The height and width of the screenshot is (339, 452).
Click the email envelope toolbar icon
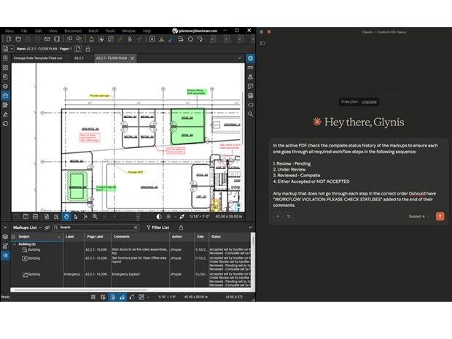click(47, 39)
